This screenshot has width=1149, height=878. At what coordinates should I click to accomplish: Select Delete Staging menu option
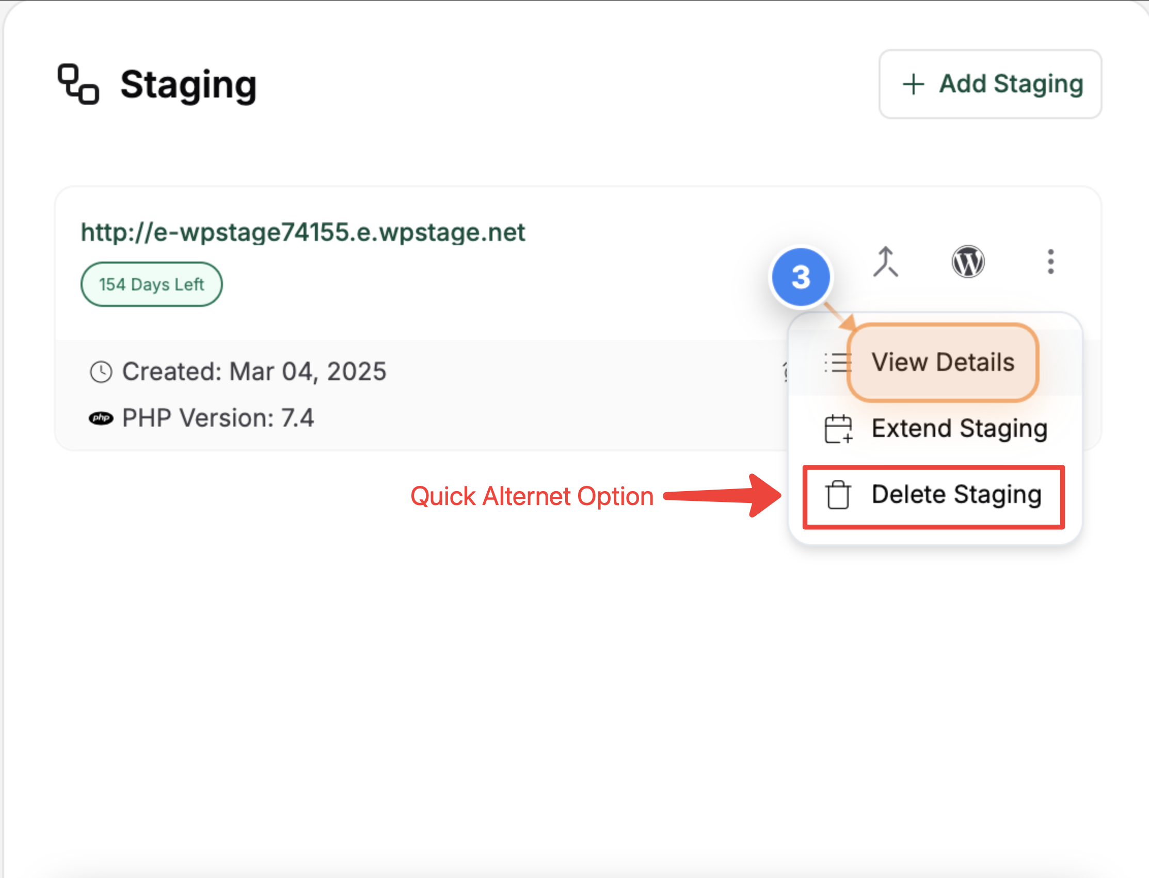(956, 495)
